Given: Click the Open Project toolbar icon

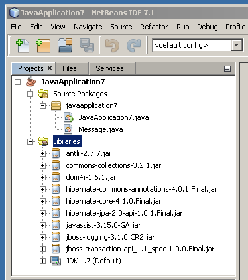Looking at the screenshot, I should click(x=65, y=46).
